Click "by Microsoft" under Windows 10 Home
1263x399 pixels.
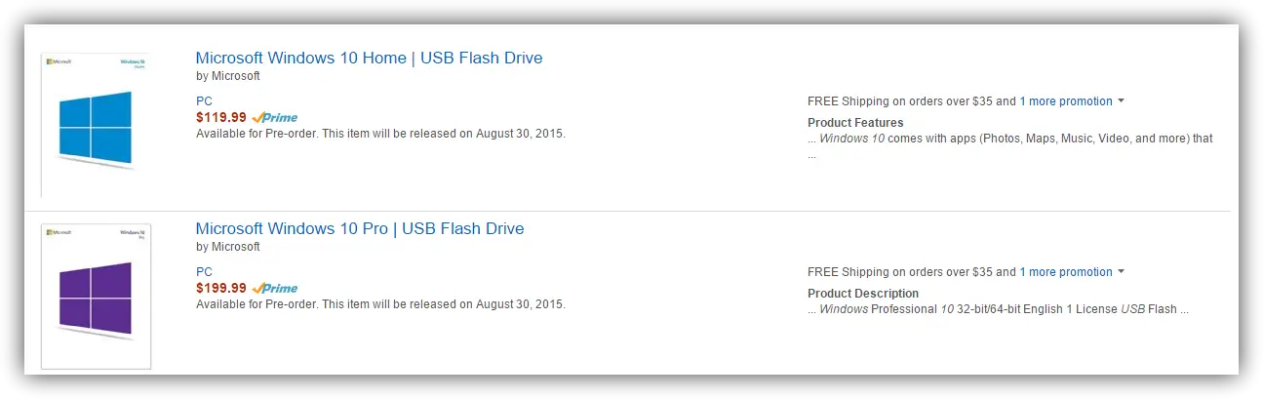[x=228, y=76]
